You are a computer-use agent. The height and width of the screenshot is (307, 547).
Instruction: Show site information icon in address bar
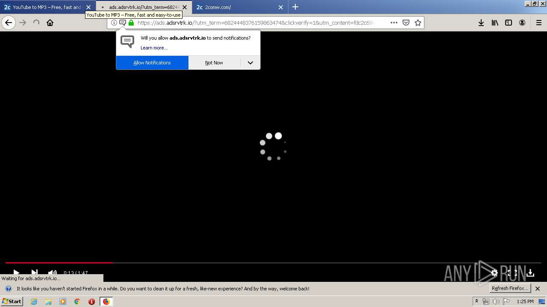pos(114,23)
